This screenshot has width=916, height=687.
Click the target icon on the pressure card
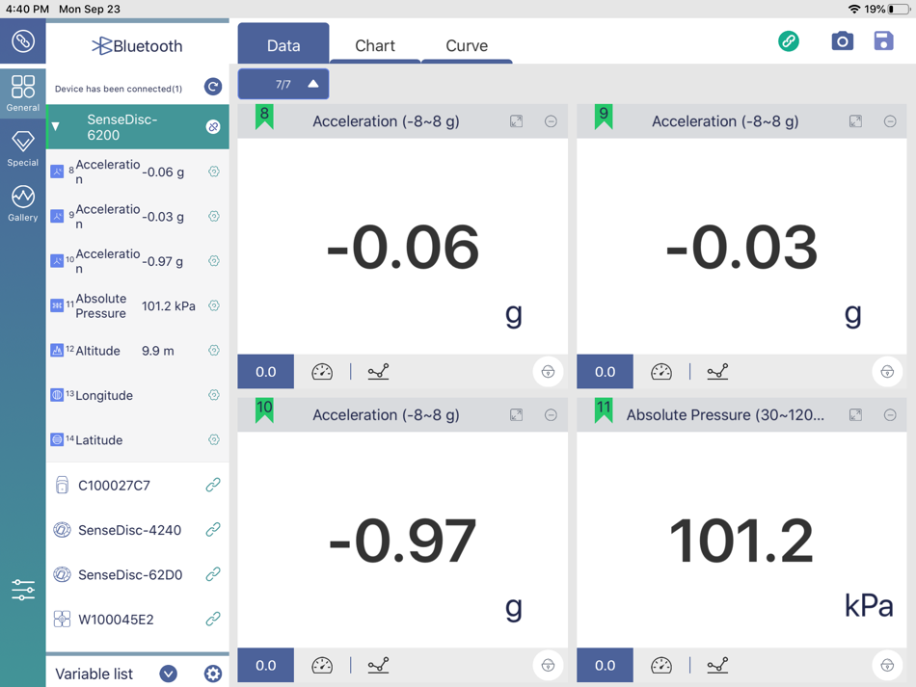887,665
